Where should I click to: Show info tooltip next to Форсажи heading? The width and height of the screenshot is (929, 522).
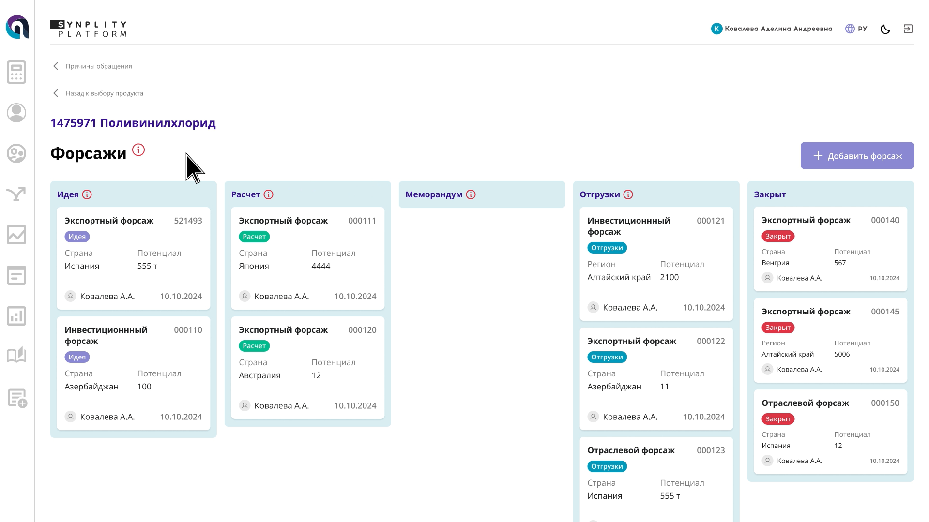click(139, 150)
